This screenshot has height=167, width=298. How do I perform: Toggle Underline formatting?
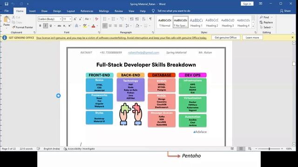[51, 26]
